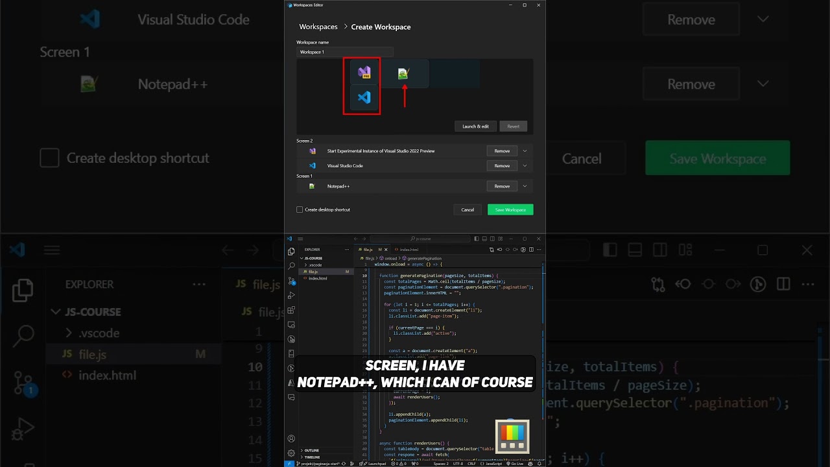Image resolution: width=830 pixels, height=467 pixels.
Task: Open Source Control view in VS Code
Action: (x=291, y=281)
